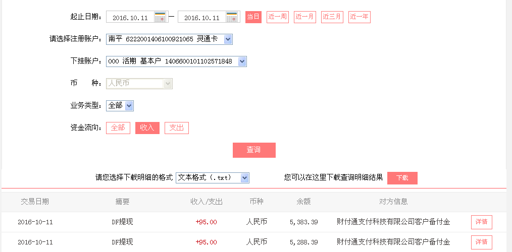512x252 pixels.
Task: Filter fund flow by 全部
Action: 118,128
